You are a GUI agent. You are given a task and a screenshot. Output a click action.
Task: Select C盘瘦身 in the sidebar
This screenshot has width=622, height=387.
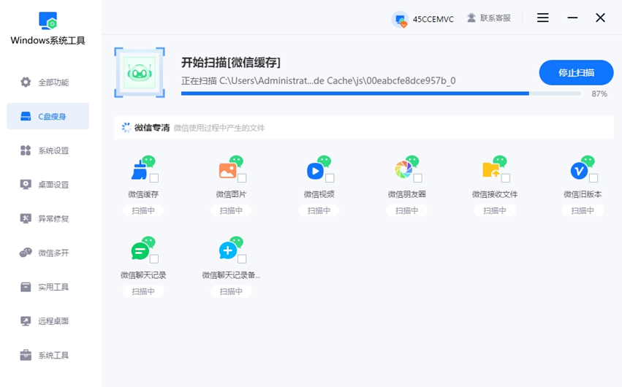tap(48, 116)
